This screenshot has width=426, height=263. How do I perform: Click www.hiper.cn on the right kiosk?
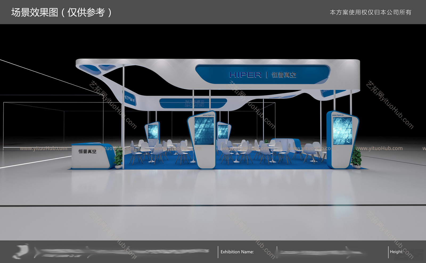(338, 115)
